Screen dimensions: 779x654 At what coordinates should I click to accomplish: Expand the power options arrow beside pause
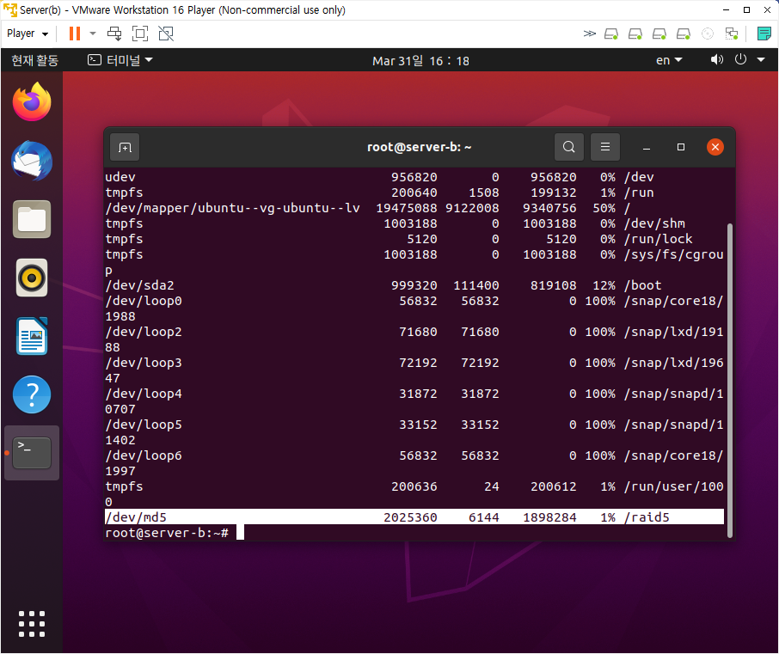coord(92,34)
